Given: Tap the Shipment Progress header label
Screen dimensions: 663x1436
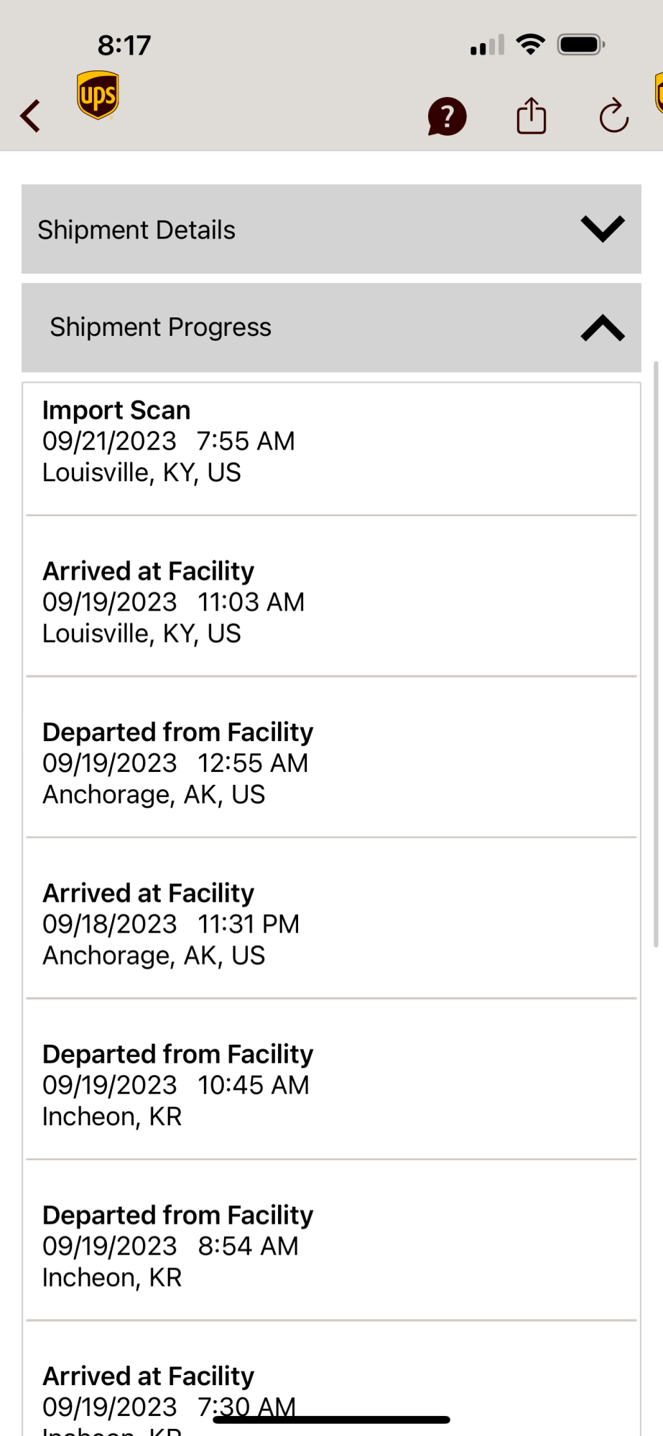Looking at the screenshot, I should tap(160, 327).
